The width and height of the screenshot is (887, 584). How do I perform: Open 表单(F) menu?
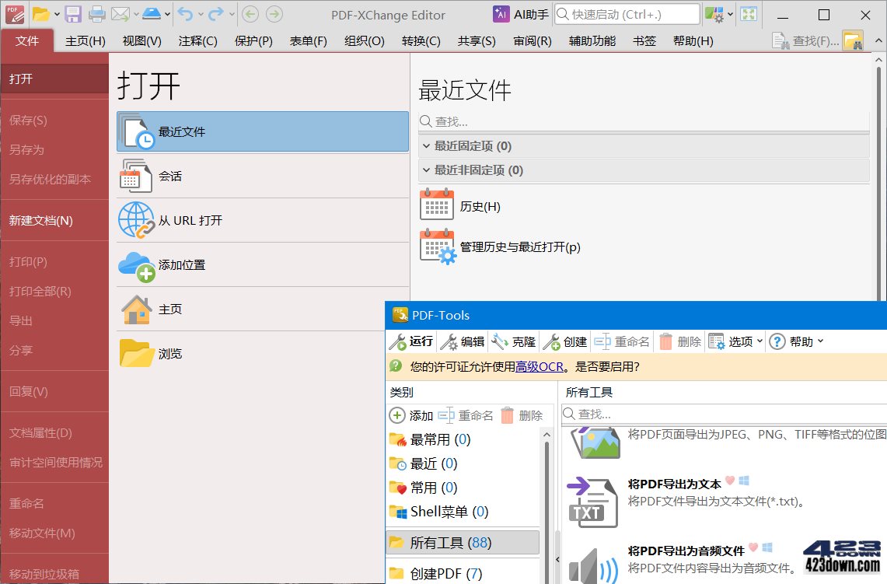[x=309, y=40]
